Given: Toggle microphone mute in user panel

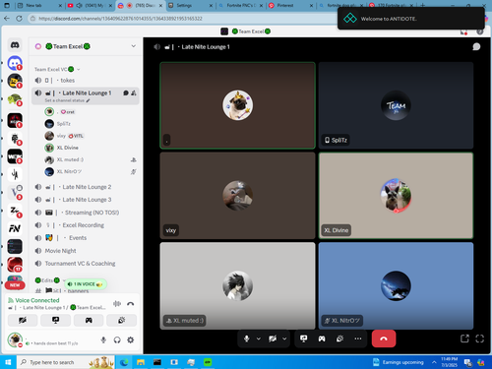Looking at the screenshot, I should (x=103, y=340).
